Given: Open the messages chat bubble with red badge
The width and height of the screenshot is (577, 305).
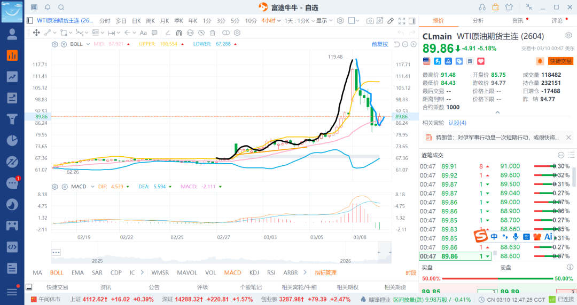Looking at the screenshot, I should pos(12,183).
